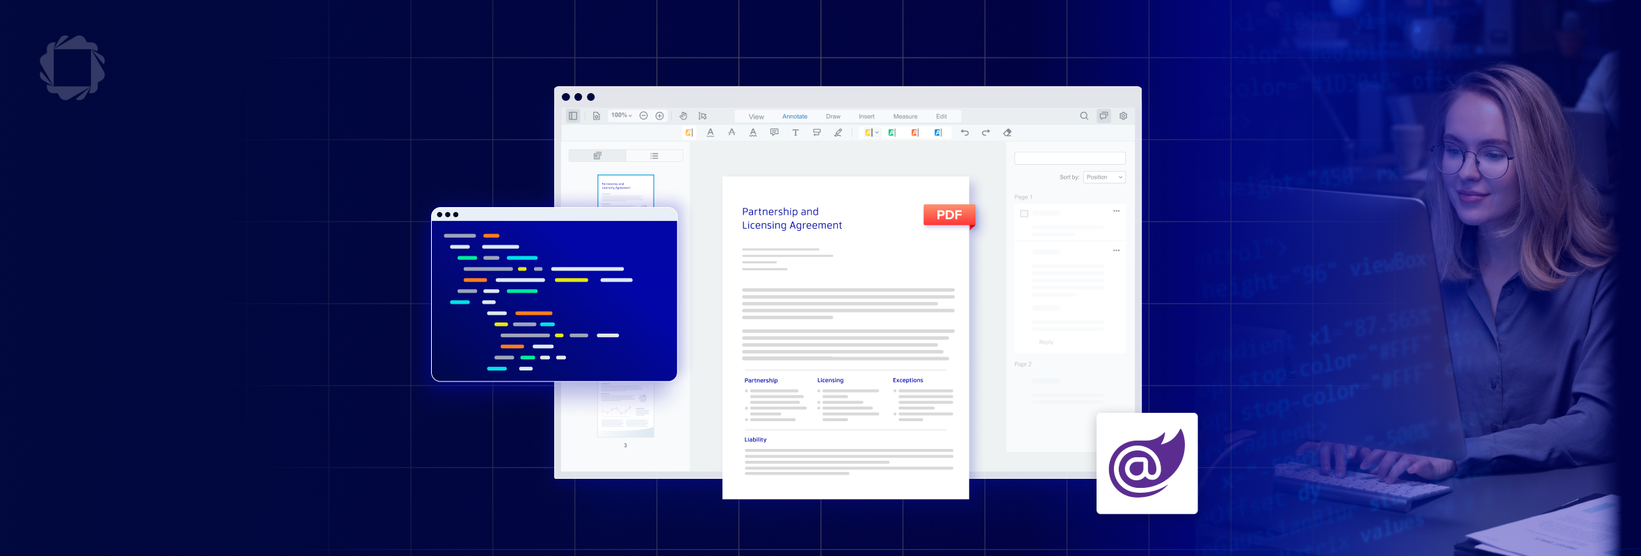Open the view controls page icon
This screenshot has width=1641, height=556.
coord(596,116)
